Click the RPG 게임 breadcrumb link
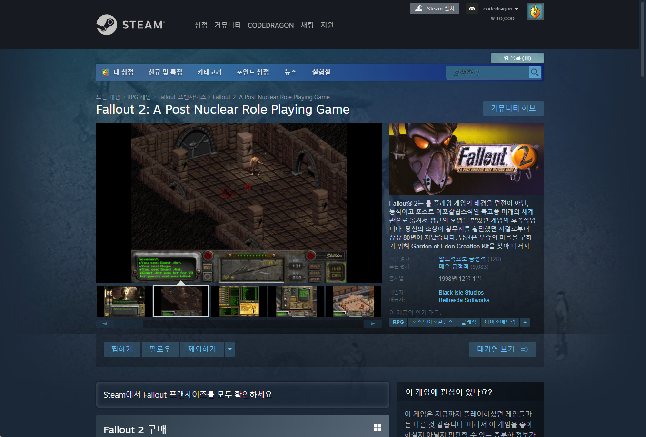646x437 pixels. point(139,97)
